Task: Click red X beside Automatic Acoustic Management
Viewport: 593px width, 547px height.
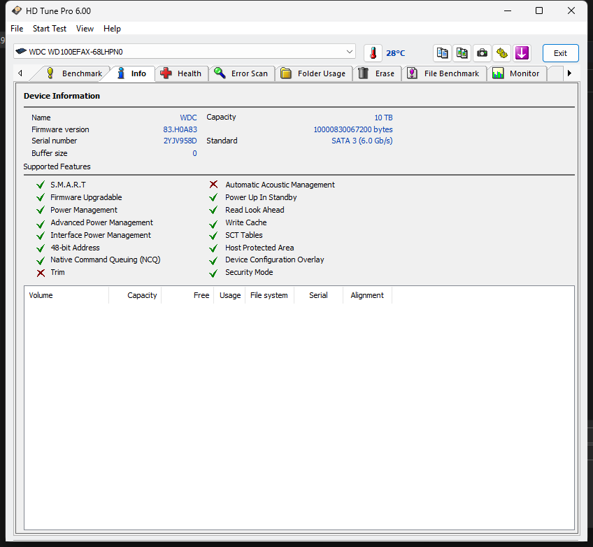Action: click(x=214, y=184)
